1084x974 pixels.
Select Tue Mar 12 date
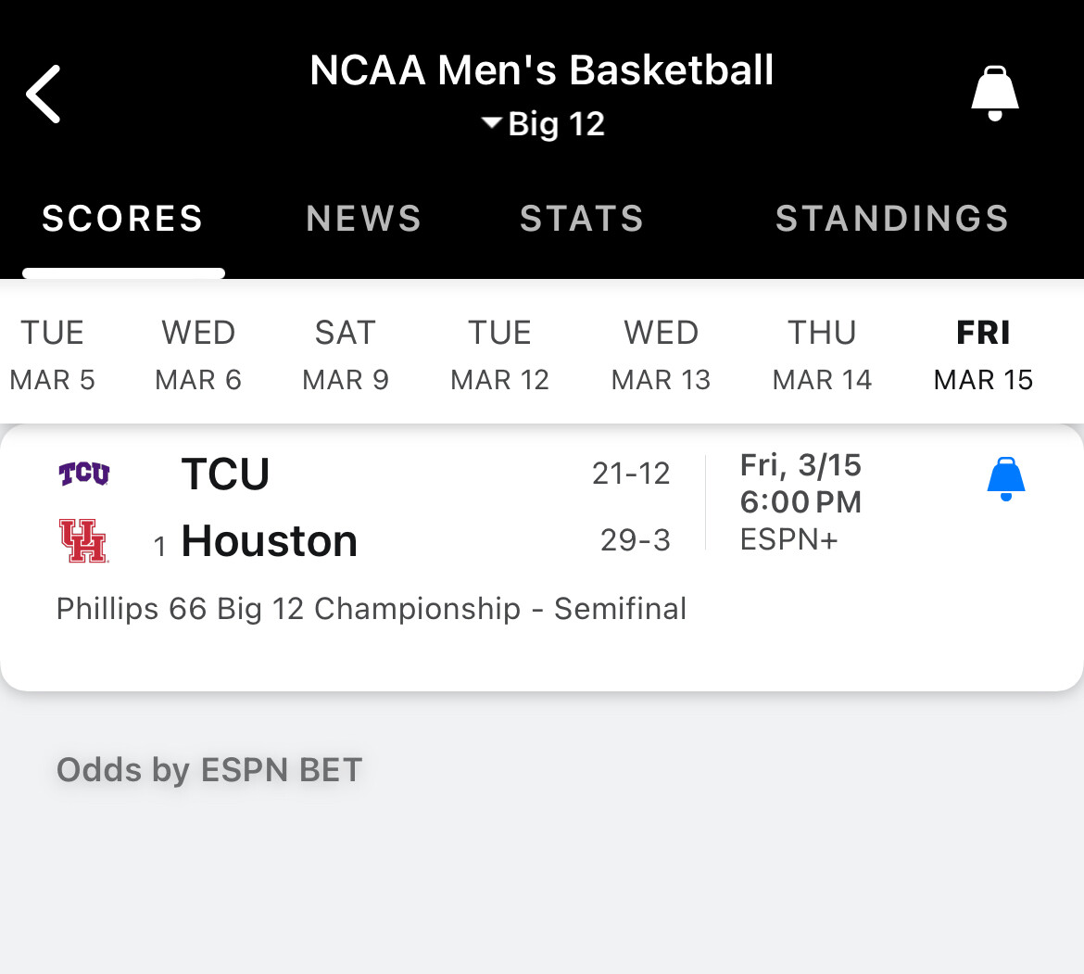pos(499,355)
